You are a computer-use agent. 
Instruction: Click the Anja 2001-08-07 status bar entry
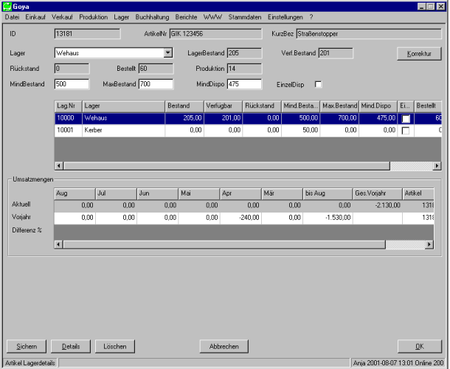[398, 363]
